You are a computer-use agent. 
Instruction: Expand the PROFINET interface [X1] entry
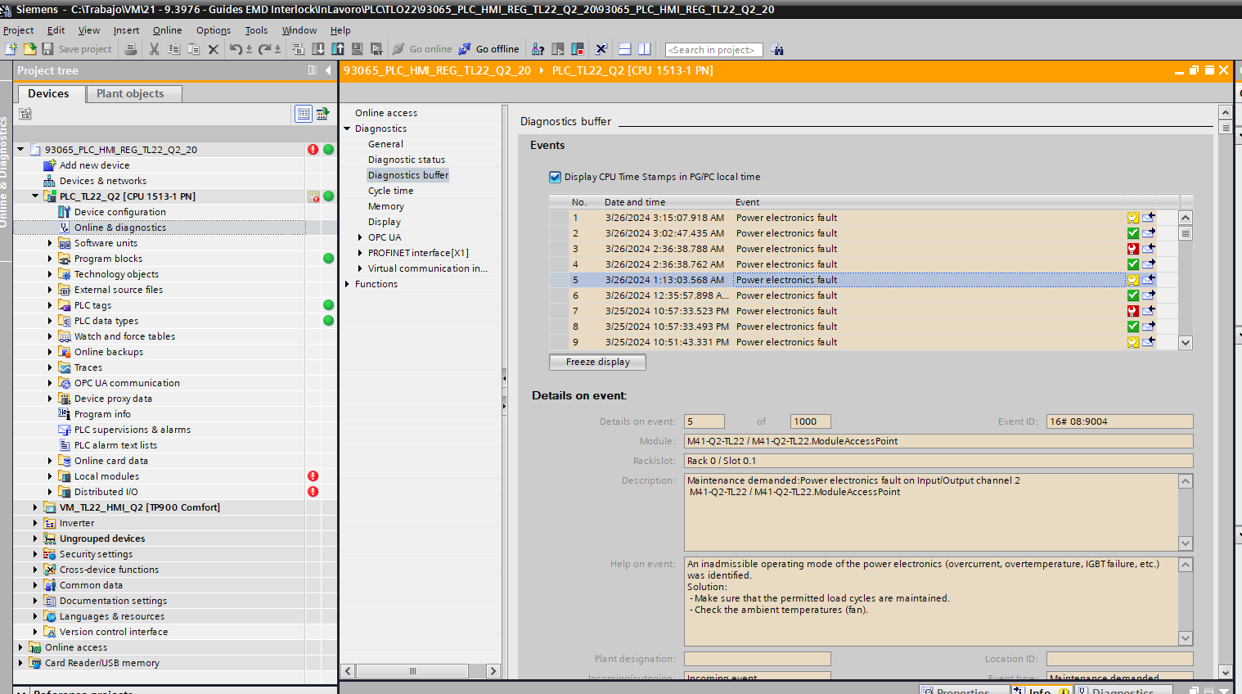(x=360, y=253)
